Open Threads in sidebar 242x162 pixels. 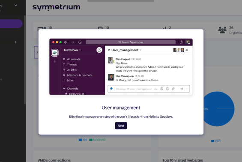point(72,64)
